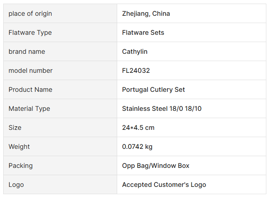The image size is (270, 197).
Task: Click the 'Weight' row label
Action: click(x=19, y=147)
